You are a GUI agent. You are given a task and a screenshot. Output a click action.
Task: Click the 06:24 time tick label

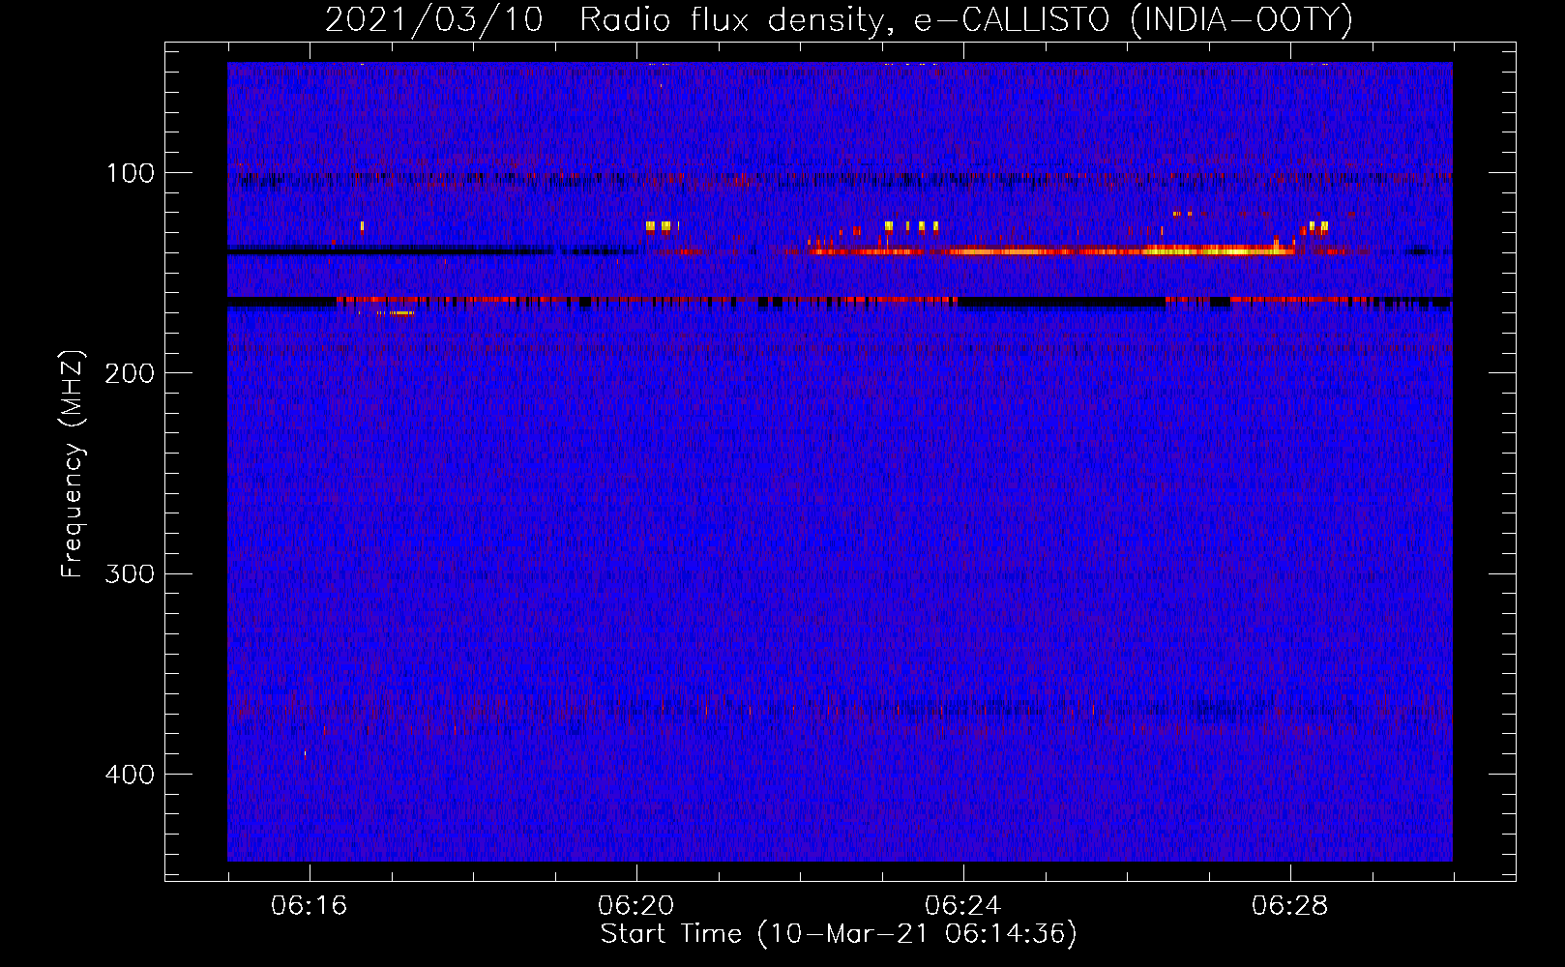963,906
